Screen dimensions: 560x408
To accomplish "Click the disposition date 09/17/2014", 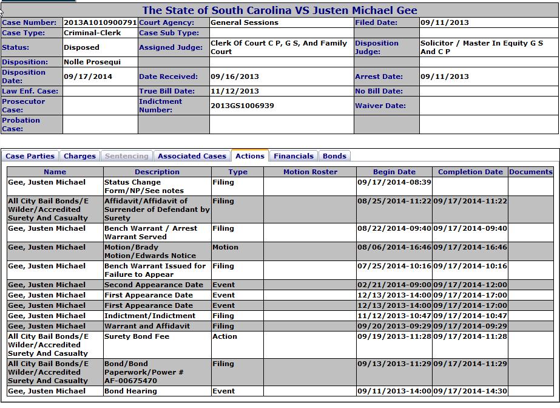I will tap(88, 76).
